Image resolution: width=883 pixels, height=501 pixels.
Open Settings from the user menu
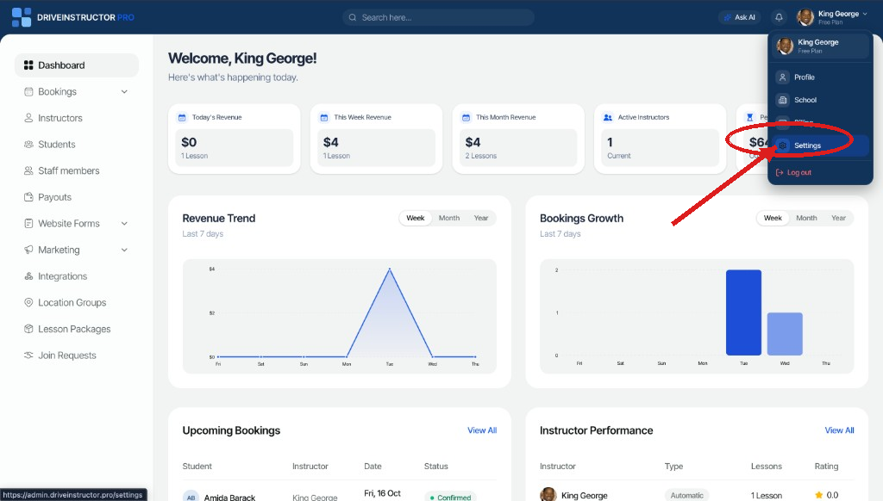click(x=821, y=145)
